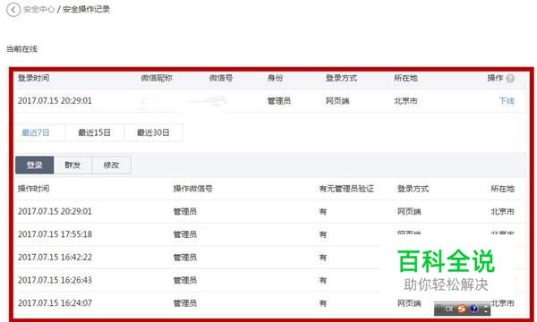This screenshot has height=322, width=537.
Task: Open the 修改 record tab
Action: (111, 165)
